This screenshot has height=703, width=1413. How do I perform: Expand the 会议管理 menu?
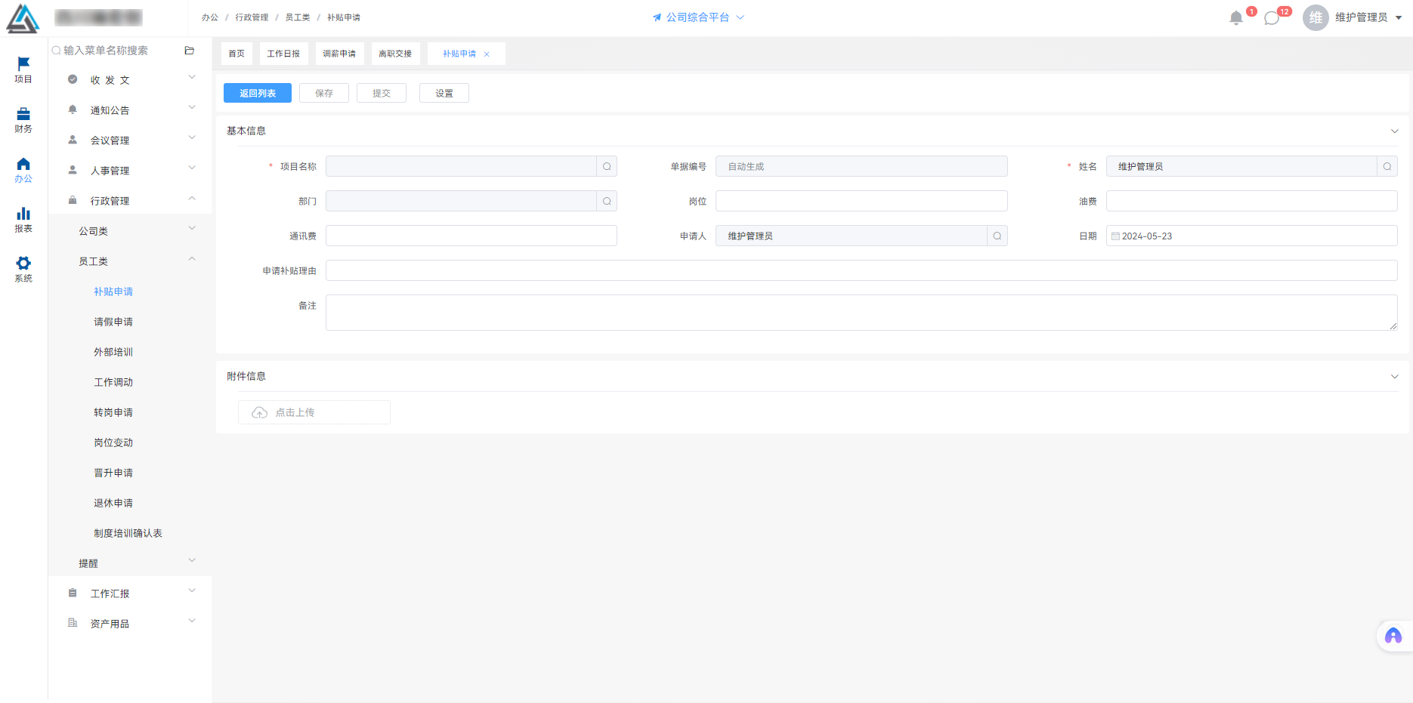[x=129, y=140]
